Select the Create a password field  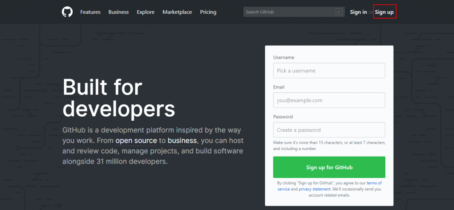[x=329, y=130]
